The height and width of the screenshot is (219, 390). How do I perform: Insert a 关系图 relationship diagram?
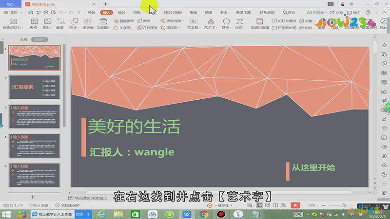[122, 28]
